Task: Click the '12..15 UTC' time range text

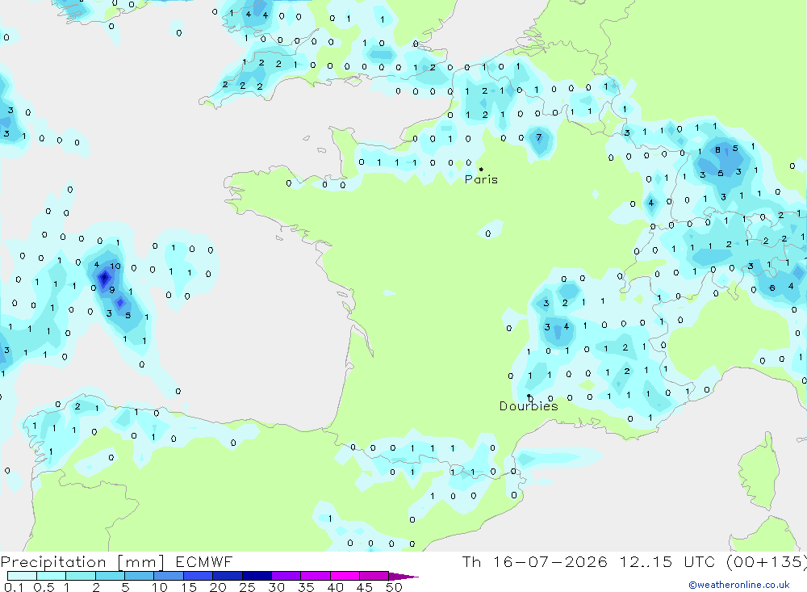Action: pos(667,561)
